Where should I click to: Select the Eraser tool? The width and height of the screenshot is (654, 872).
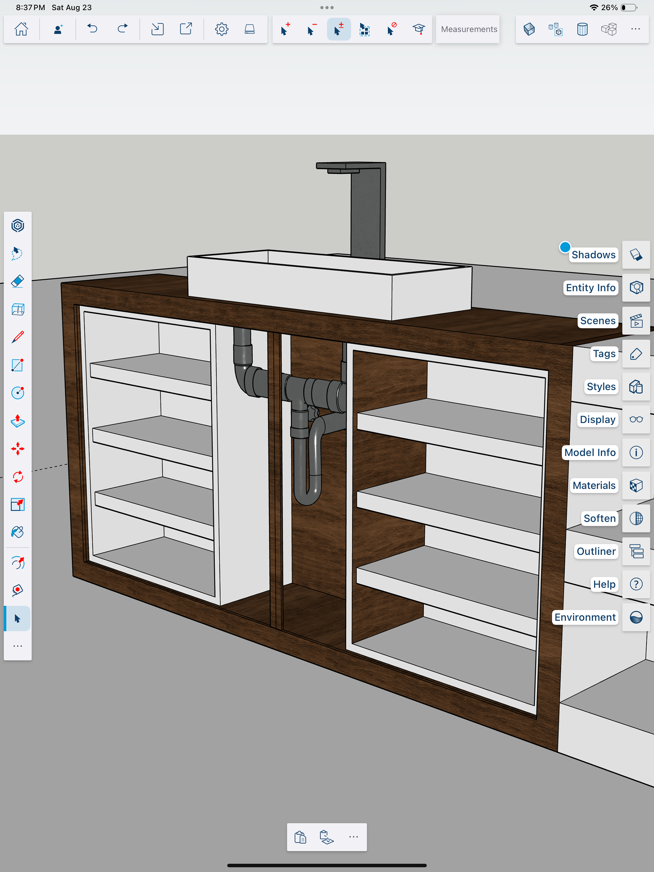tap(18, 281)
